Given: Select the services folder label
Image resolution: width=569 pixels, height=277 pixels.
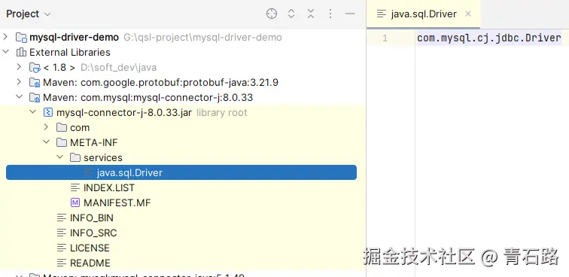Looking at the screenshot, I should click(102, 157).
